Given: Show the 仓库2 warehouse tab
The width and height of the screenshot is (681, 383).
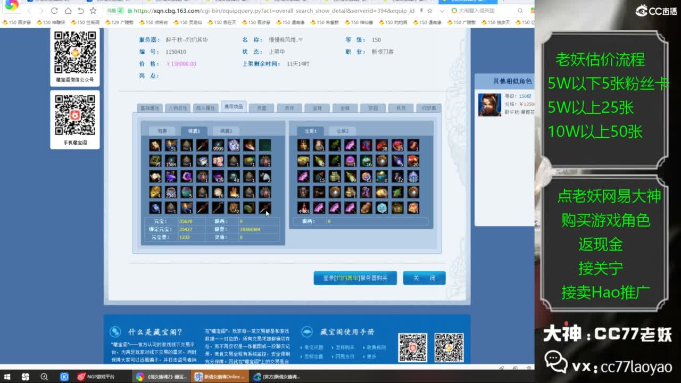Looking at the screenshot, I should [342, 131].
